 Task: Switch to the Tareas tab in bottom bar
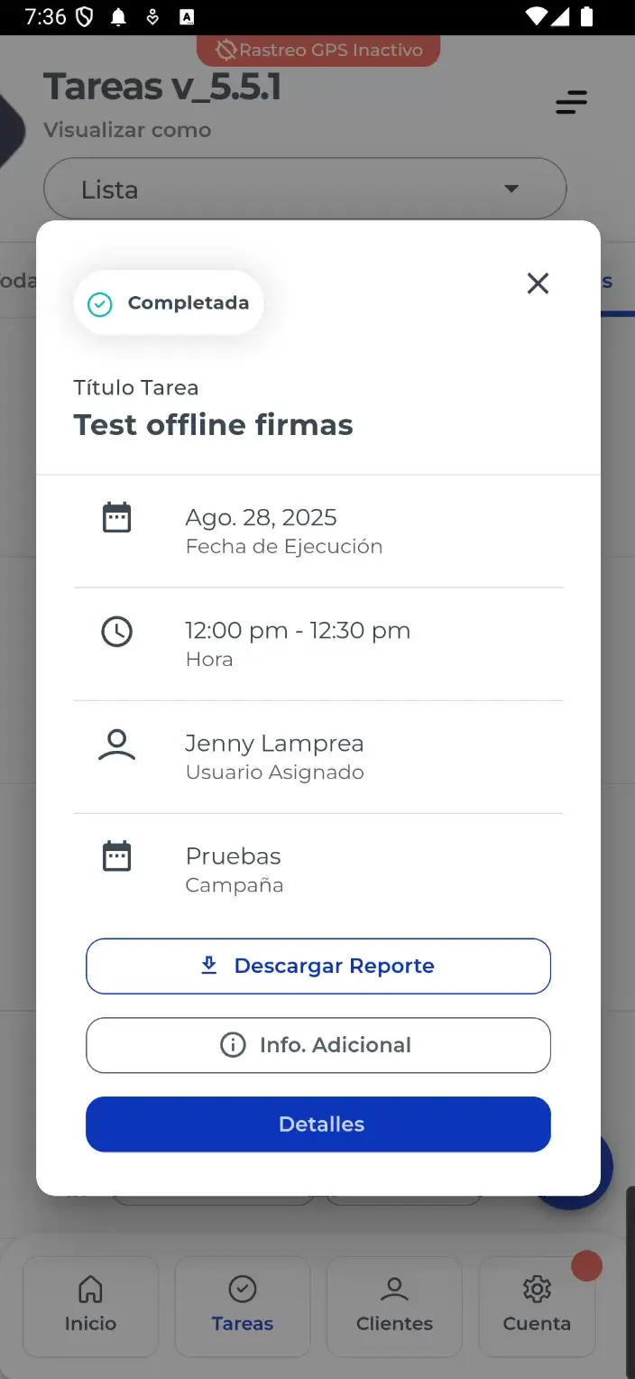coord(242,1306)
